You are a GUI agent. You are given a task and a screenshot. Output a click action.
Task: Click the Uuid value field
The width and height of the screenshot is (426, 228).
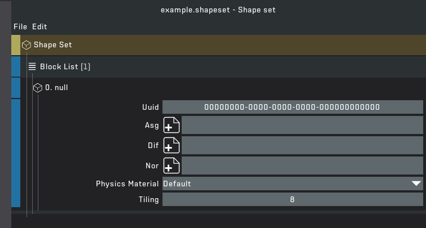click(x=292, y=107)
